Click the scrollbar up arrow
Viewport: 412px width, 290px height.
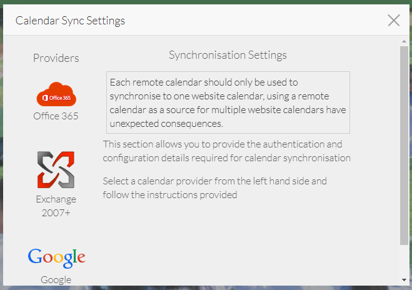tap(404, 41)
